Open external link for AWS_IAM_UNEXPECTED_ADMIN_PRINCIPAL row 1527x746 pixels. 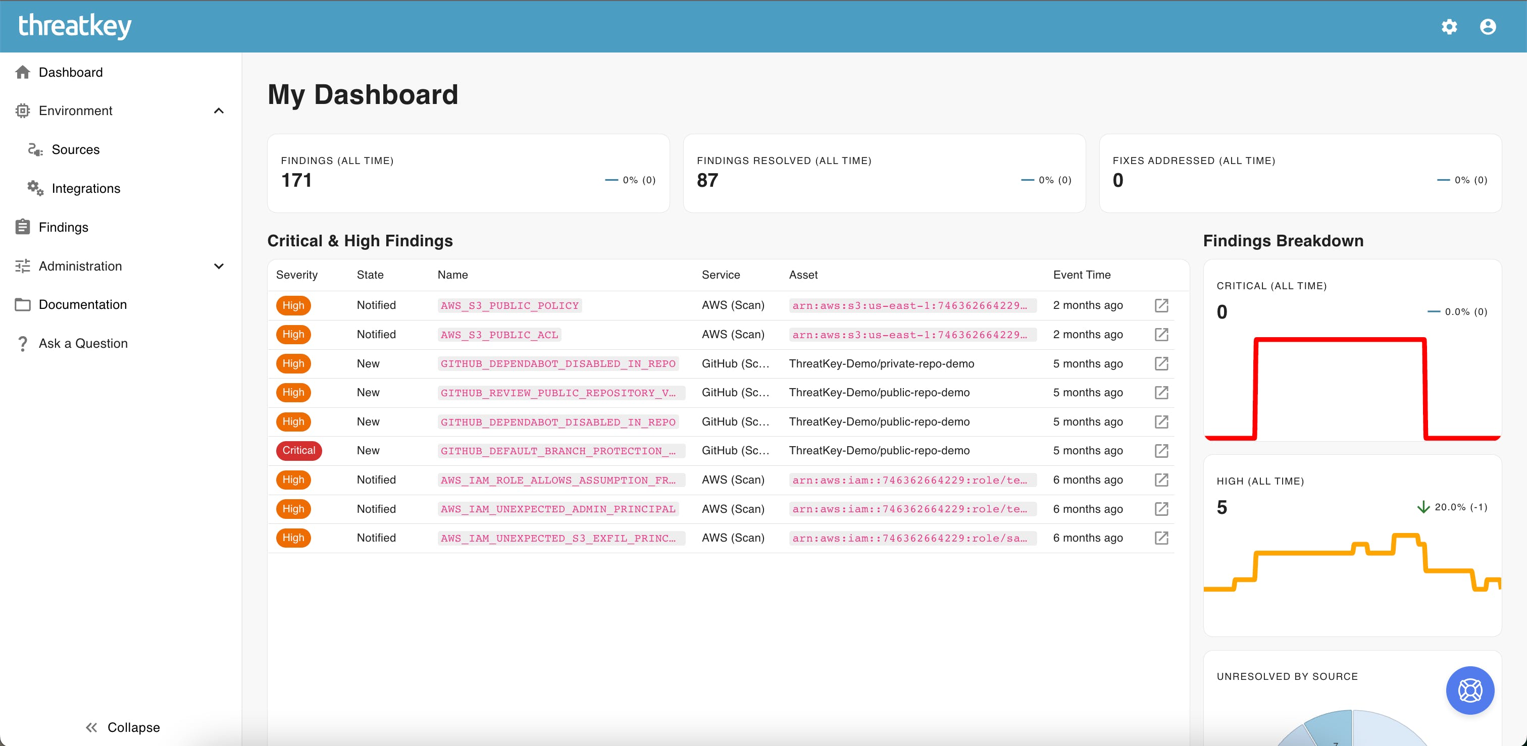click(1161, 508)
